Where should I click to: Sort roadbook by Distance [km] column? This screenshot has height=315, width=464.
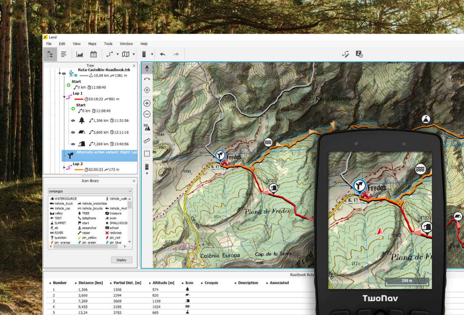[90, 283]
